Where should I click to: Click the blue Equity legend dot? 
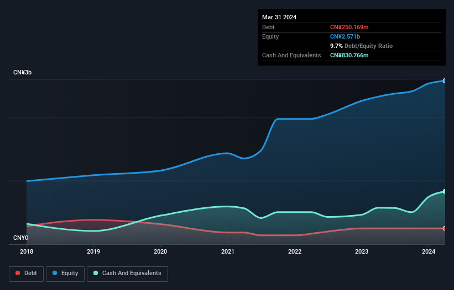(x=55, y=273)
